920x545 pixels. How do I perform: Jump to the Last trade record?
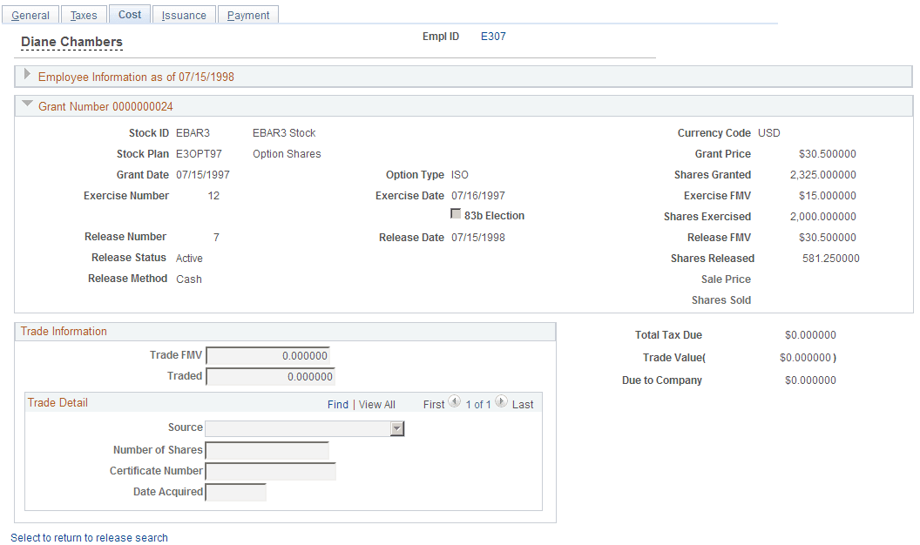pyautogui.click(x=522, y=404)
